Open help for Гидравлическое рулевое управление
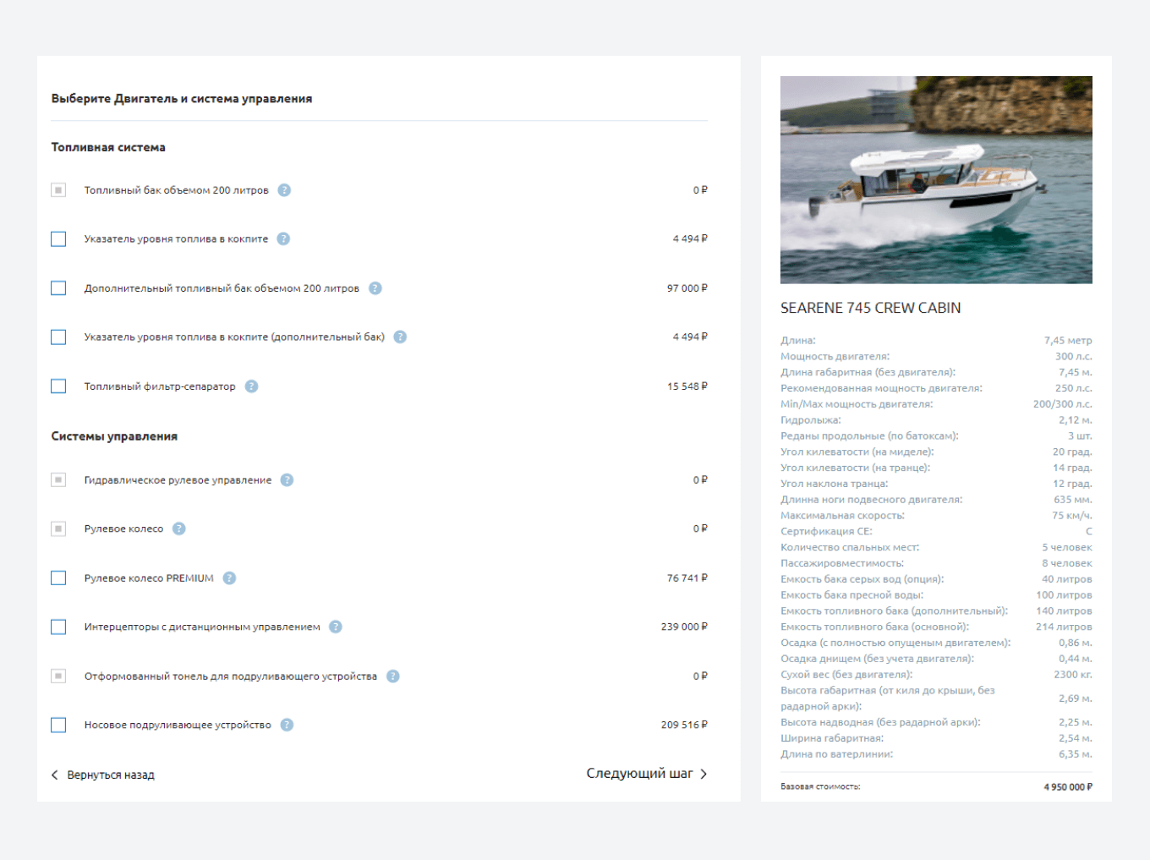 tap(287, 479)
